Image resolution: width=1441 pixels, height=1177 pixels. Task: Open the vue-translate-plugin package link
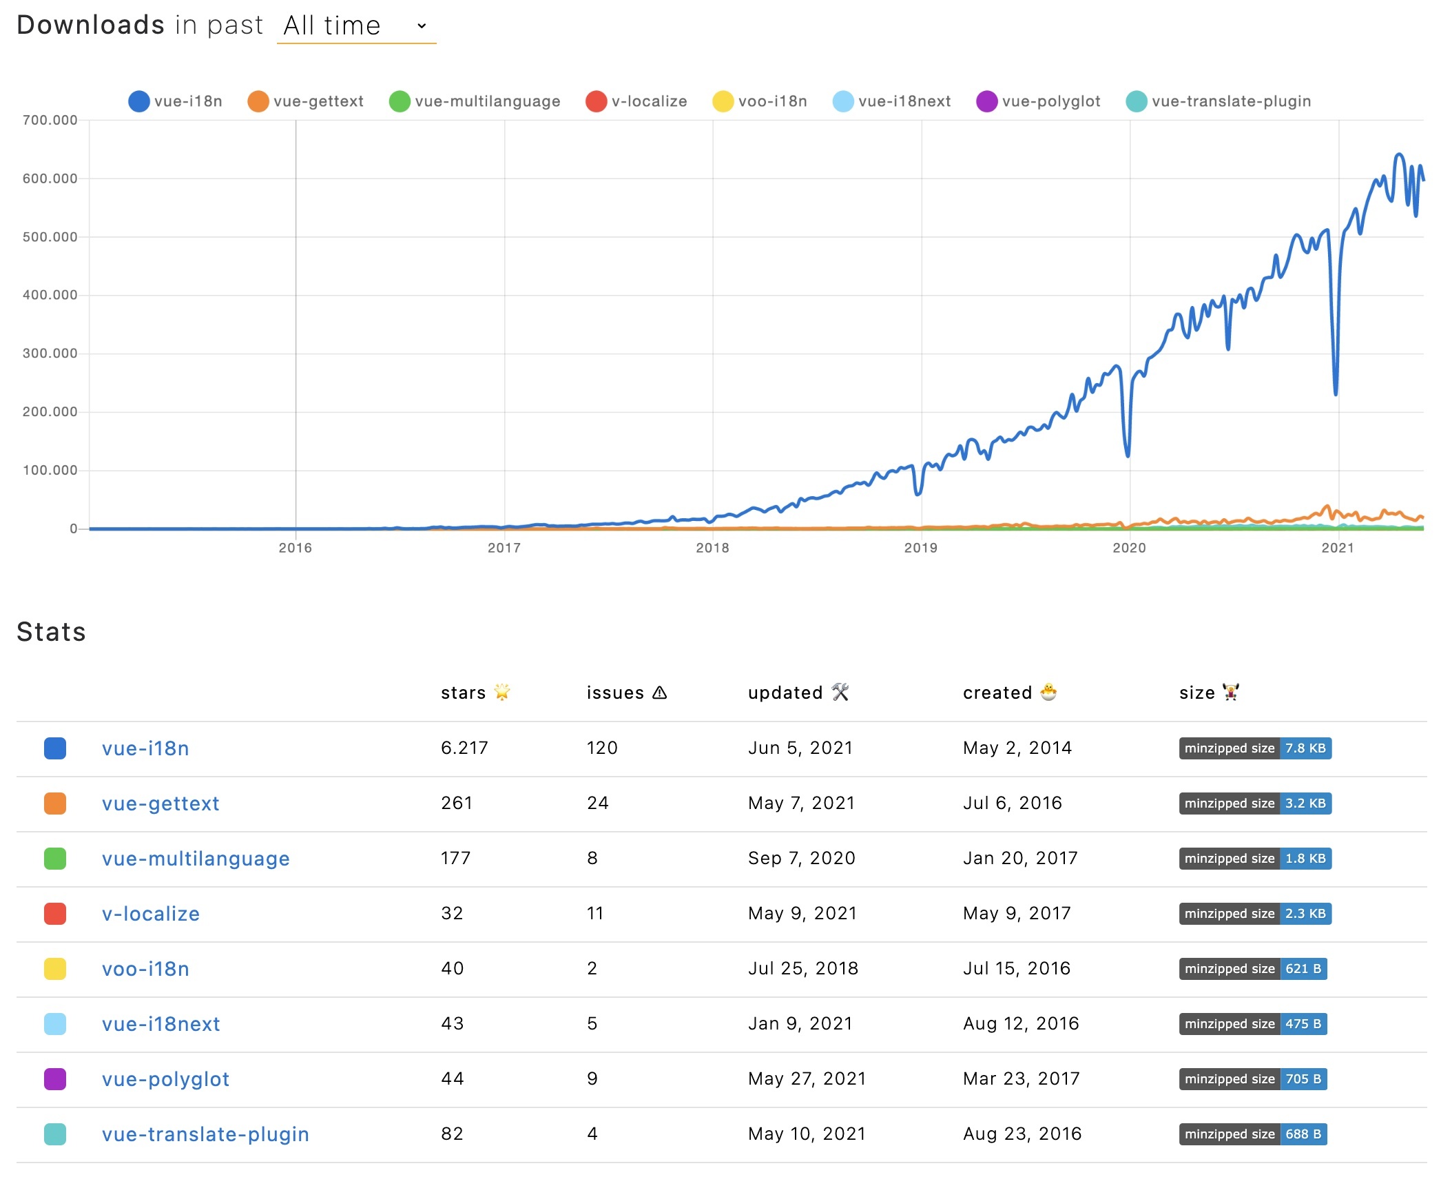point(205,1134)
